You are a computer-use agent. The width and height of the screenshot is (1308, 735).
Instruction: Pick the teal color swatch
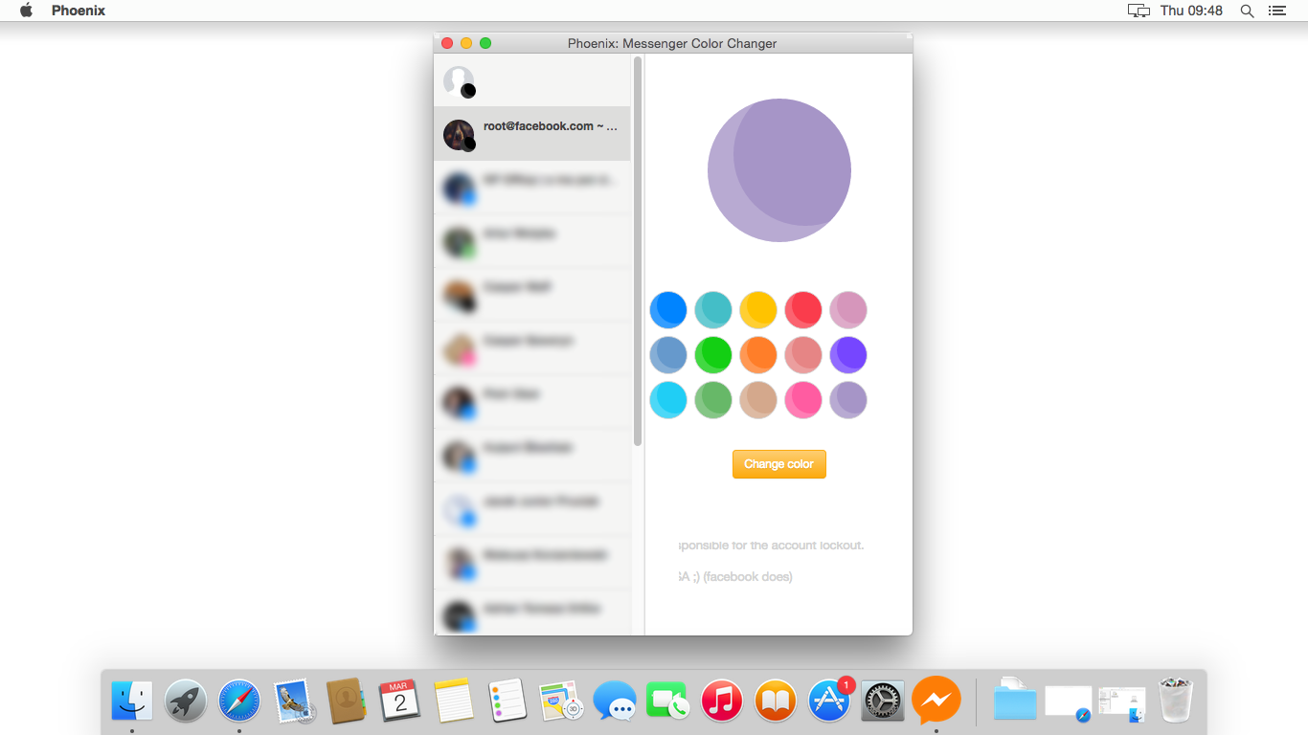click(x=713, y=310)
